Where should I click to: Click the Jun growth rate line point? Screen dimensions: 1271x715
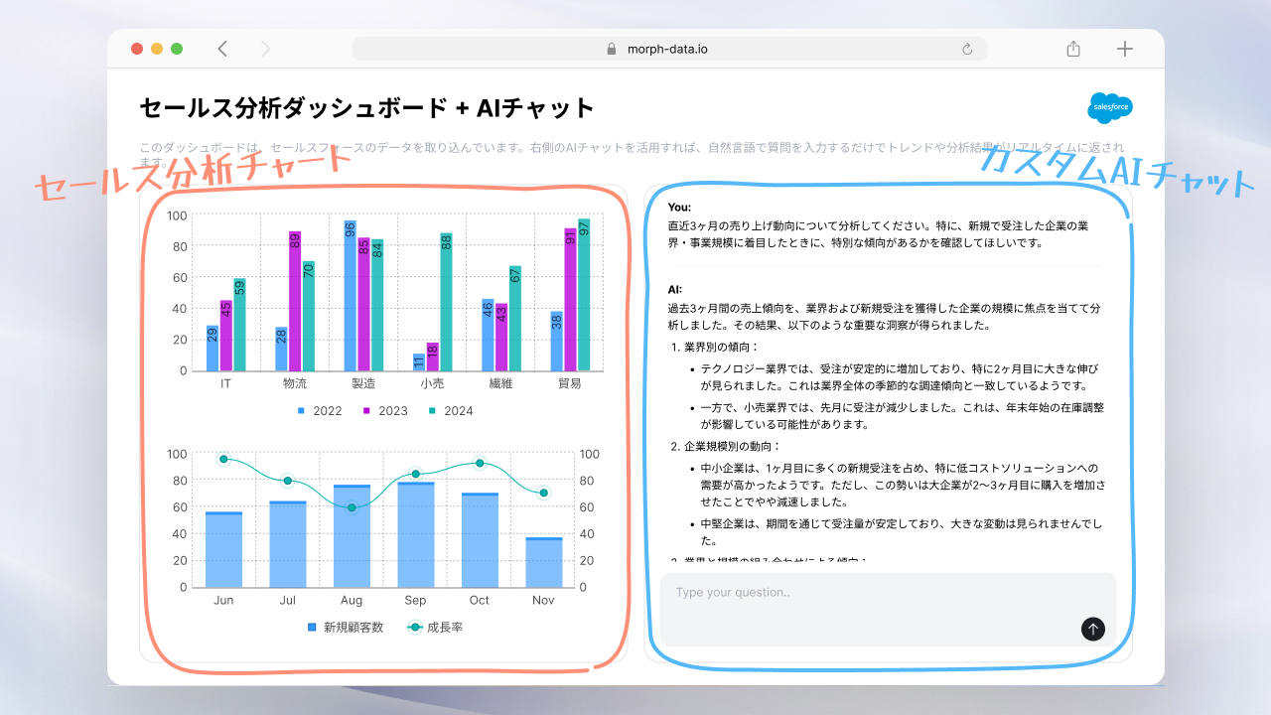click(x=223, y=459)
